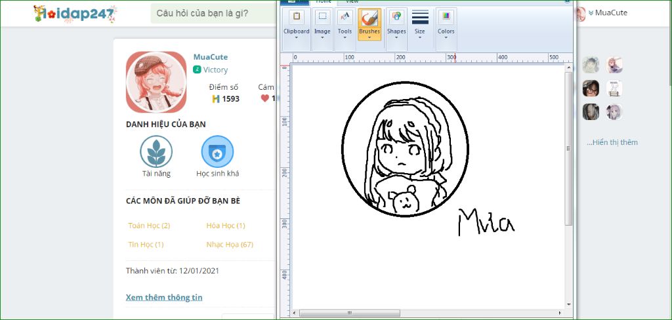
Task: Click the Tài năng leaf badge
Action: pyautogui.click(x=156, y=151)
